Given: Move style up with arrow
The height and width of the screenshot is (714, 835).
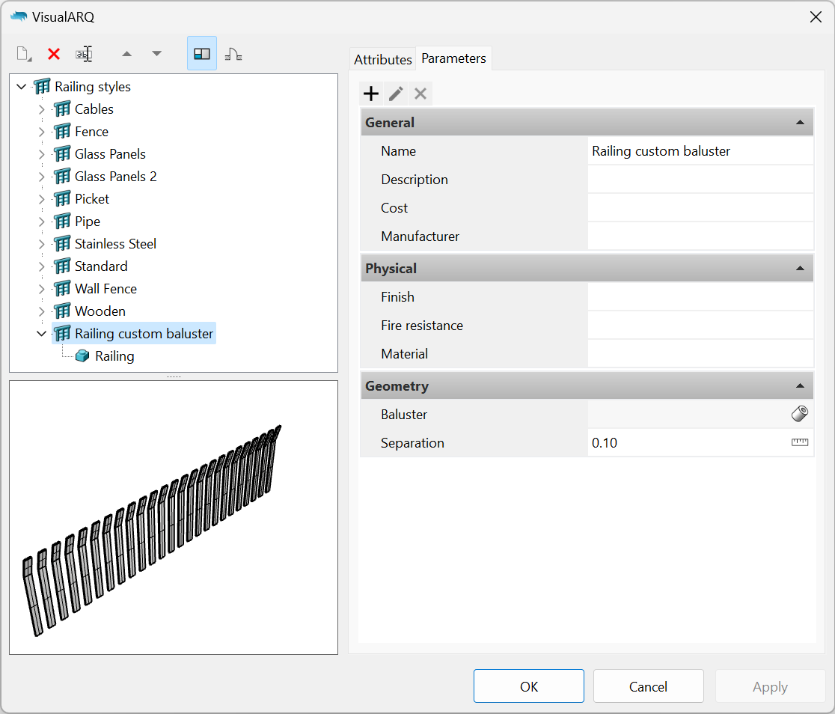Looking at the screenshot, I should click(126, 54).
